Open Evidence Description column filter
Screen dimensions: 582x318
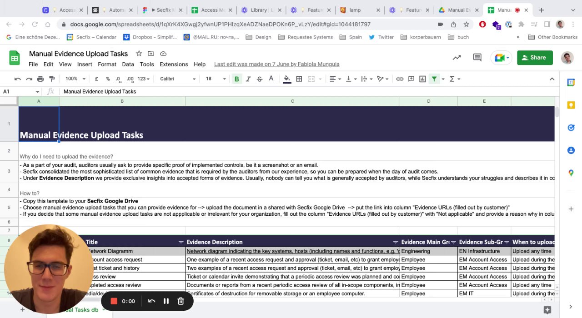coord(396,242)
